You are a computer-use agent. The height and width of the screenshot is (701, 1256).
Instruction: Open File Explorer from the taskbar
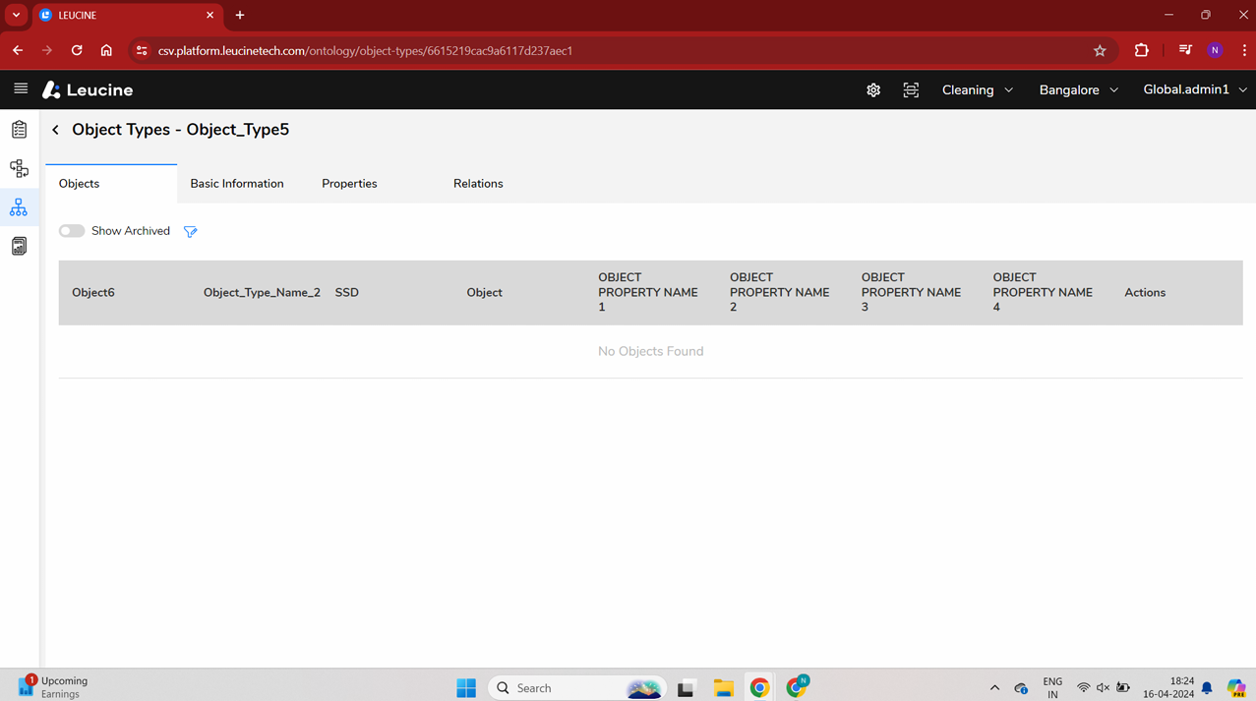(723, 688)
